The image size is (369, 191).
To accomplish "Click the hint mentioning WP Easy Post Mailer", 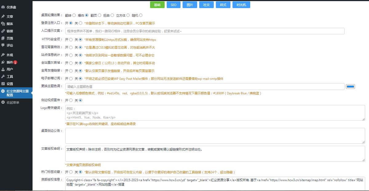I will (154, 79).
